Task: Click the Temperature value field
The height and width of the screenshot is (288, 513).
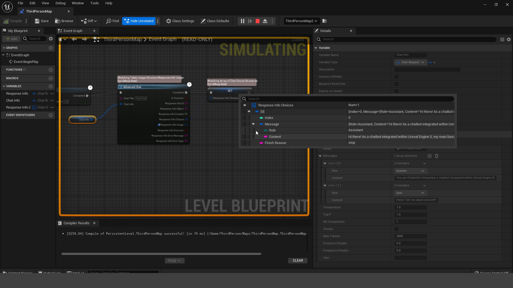Action: tap(410, 207)
